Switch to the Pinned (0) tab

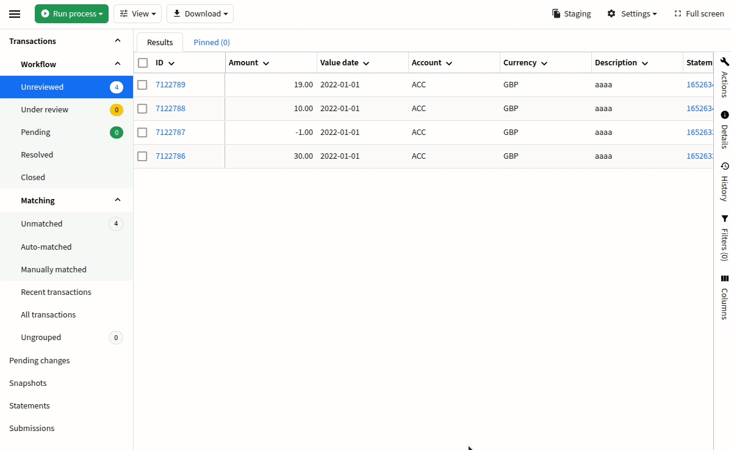212,42
